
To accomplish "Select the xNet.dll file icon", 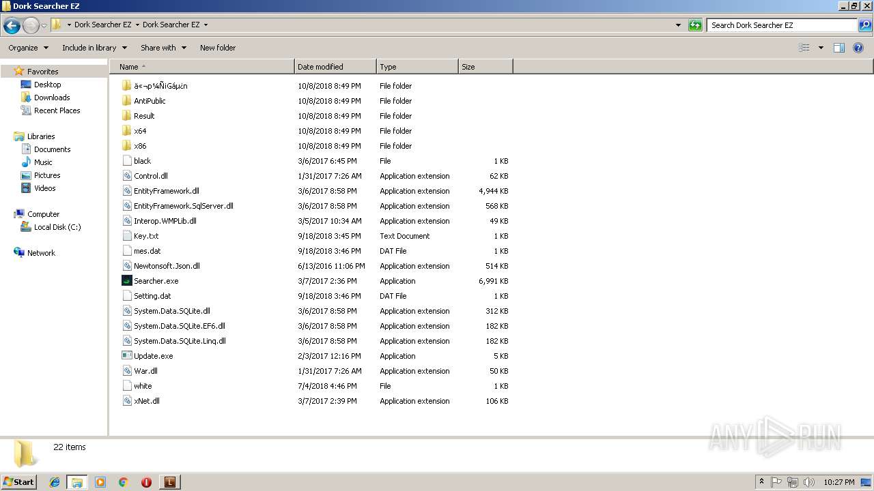I will 126,401.
